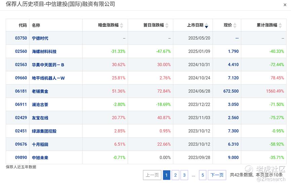Image resolution: width=291 pixels, height=186 pixels.
Task: Click the 上市日期 header label
Action: click(x=195, y=25)
